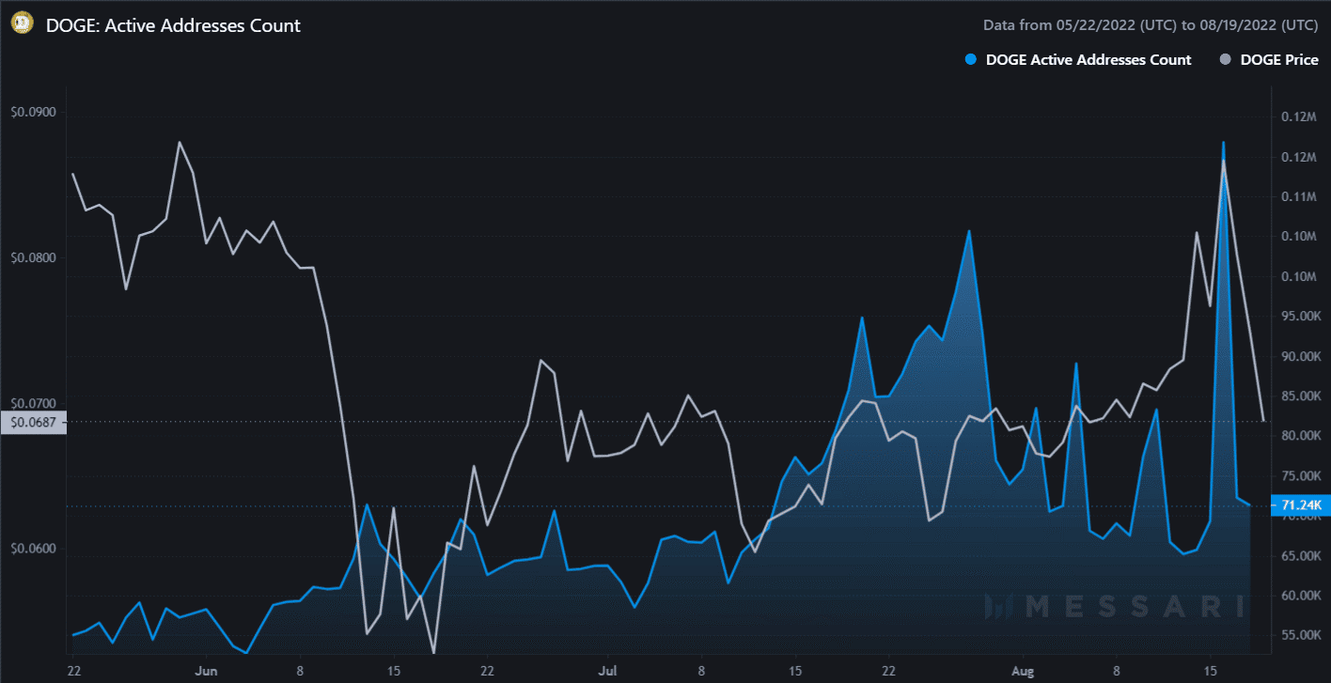
Task: Click the 80.00K right axis label
Action: pyautogui.click(x=1301, y=436)
